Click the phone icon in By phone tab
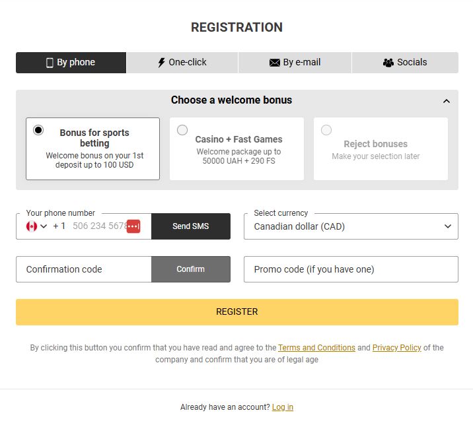The image size is (473, 427). click(x=50, y=63)
